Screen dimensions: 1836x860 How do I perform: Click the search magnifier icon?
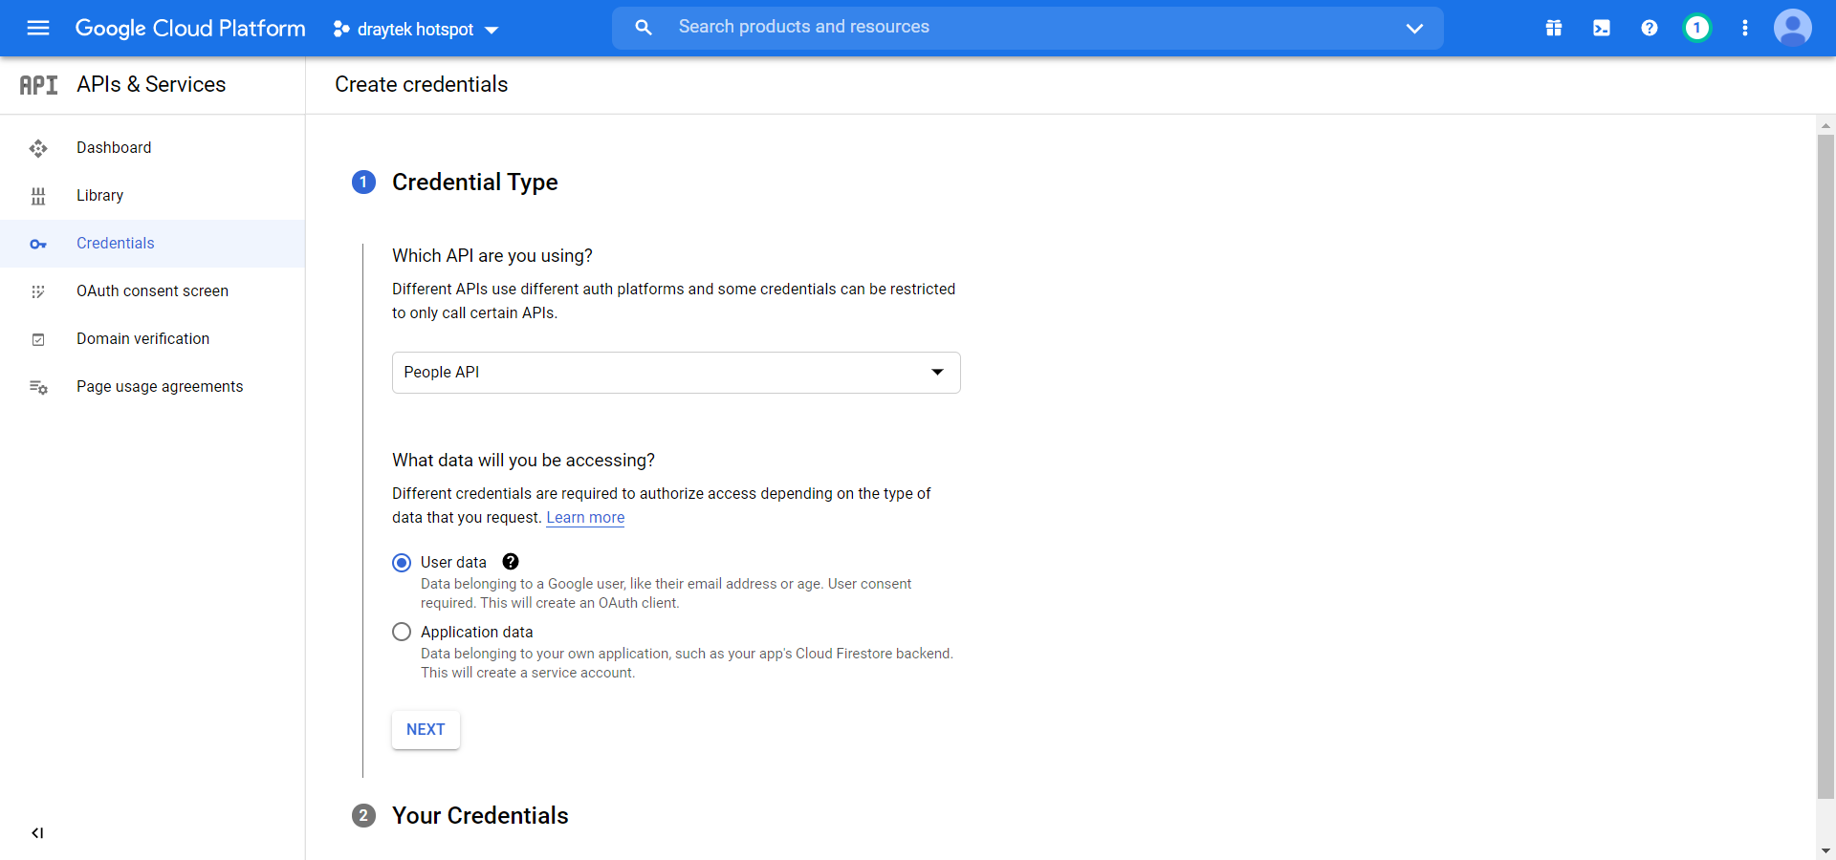click(x=644, y=28)
